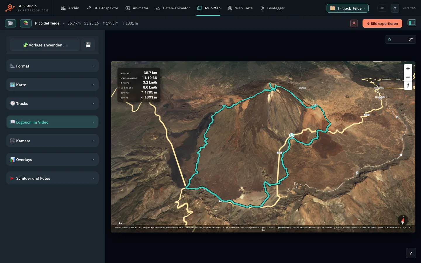
Task: Select the Tour-Map tab
Action: coord(209,8)
